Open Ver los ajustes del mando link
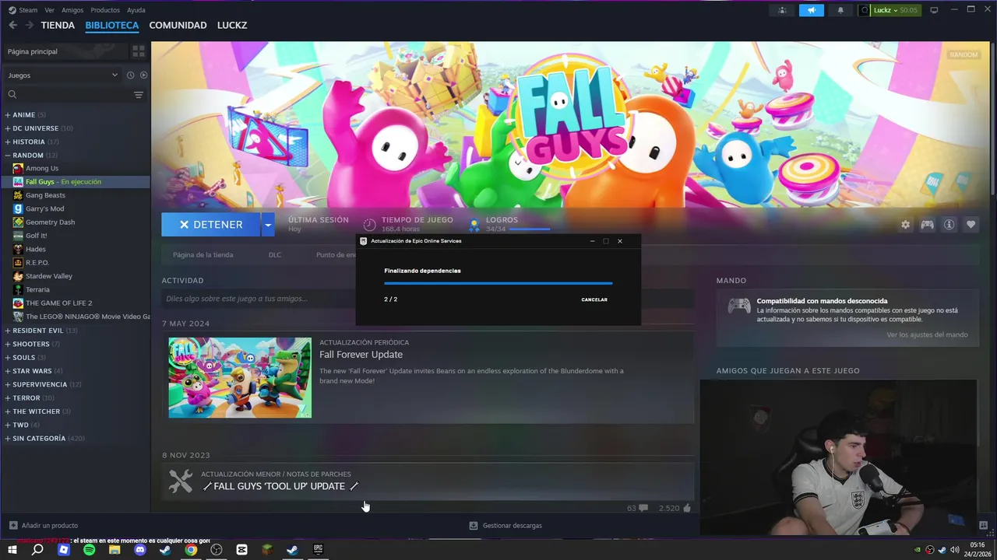Image resolution: width=997 pixels, height=560 pixels. [x=927, y=335]
